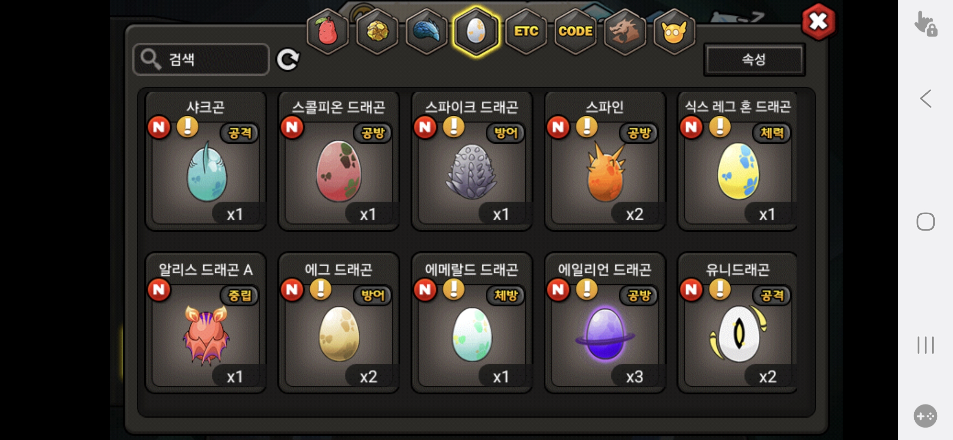Choose the purple 에일리언 드래곤 egg

point(605,323)
